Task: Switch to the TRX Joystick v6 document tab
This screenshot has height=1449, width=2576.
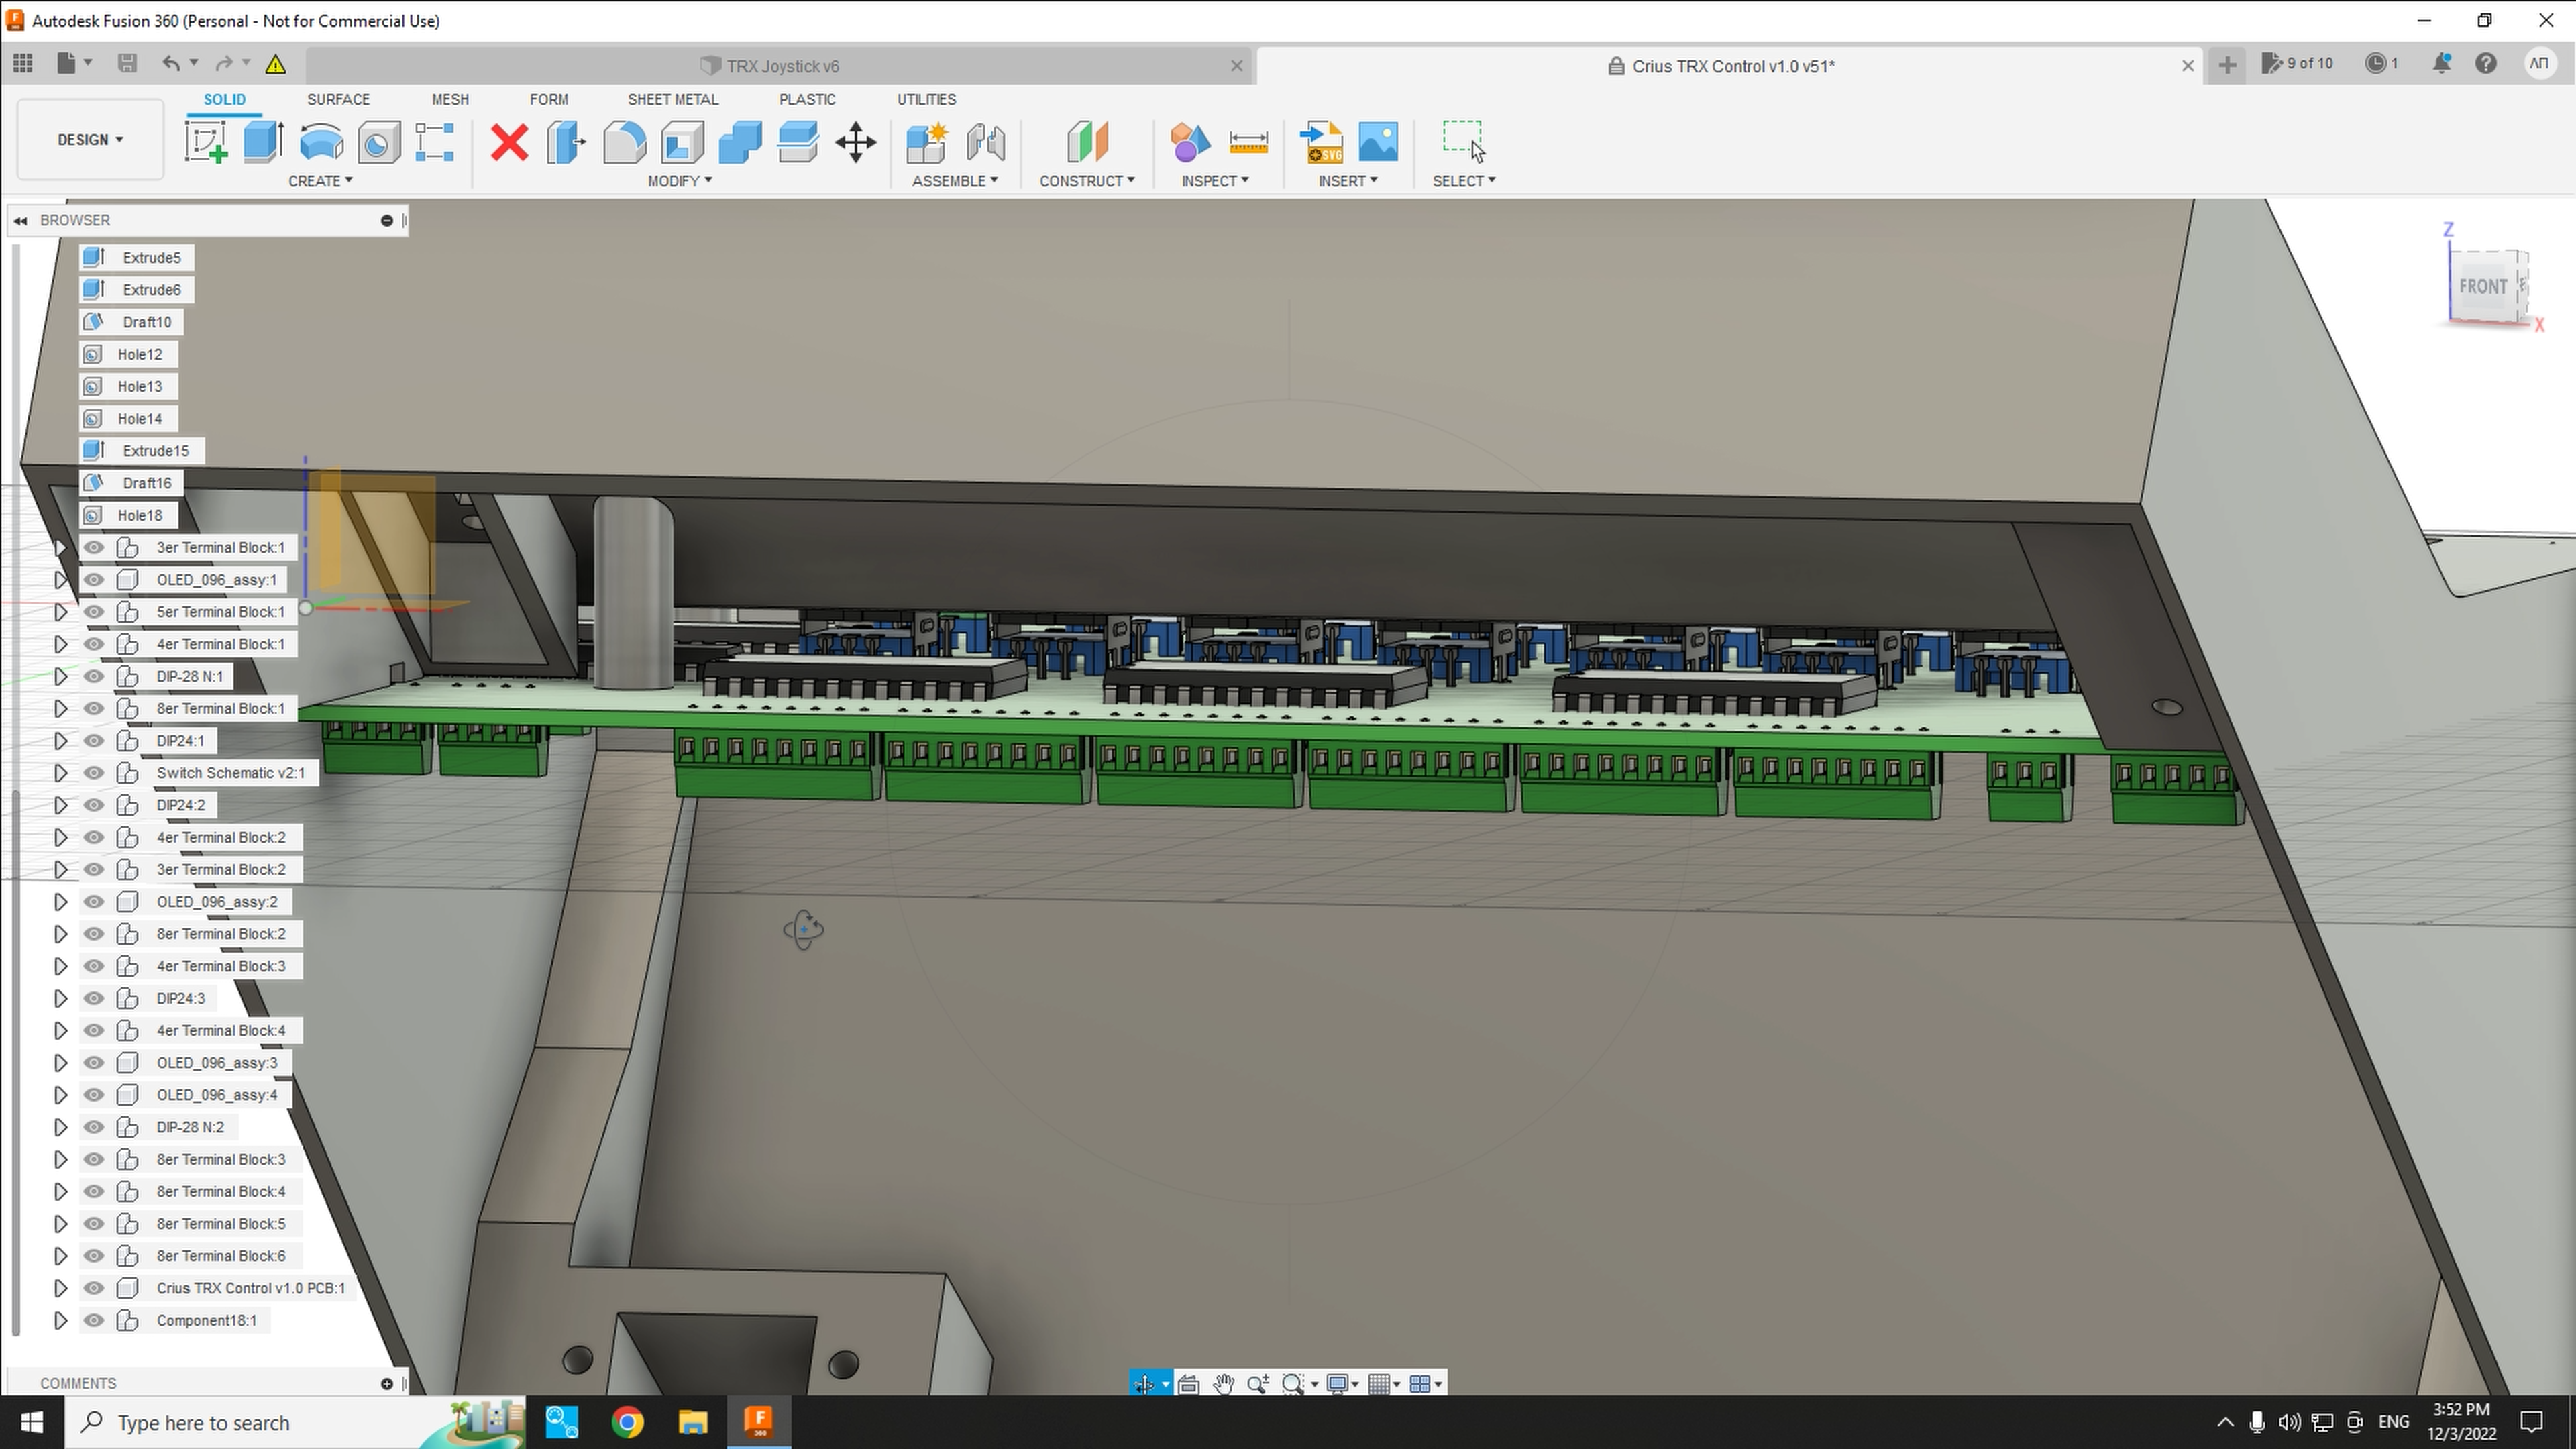Action: pyautogui.click(x=782, y=66)
